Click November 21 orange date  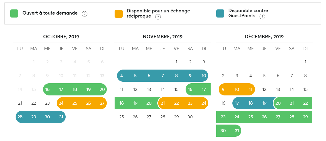click(x=162, y=103)
